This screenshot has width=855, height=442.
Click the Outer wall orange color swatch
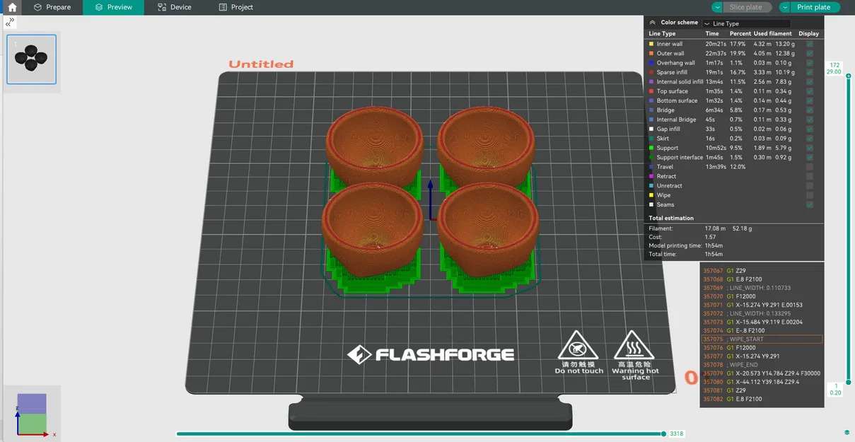click(x=651, y=53)
